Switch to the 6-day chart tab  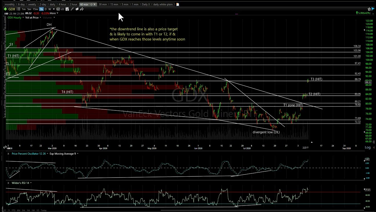21,4
